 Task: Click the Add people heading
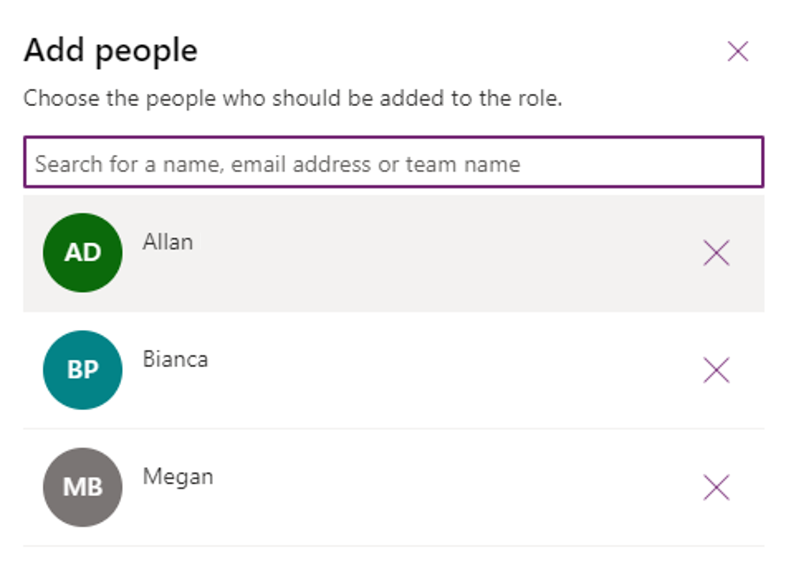(x=111, y=50)
